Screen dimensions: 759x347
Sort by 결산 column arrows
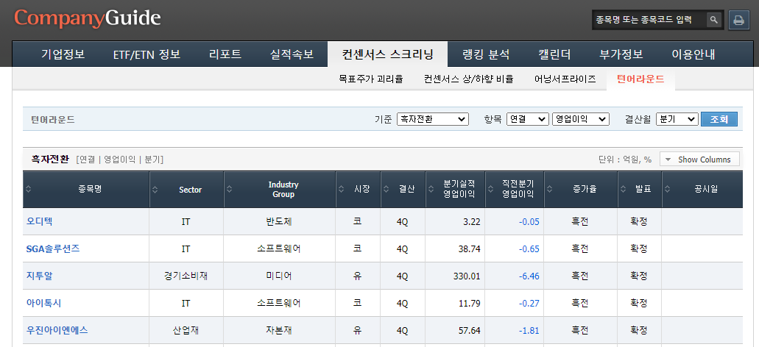386,190
